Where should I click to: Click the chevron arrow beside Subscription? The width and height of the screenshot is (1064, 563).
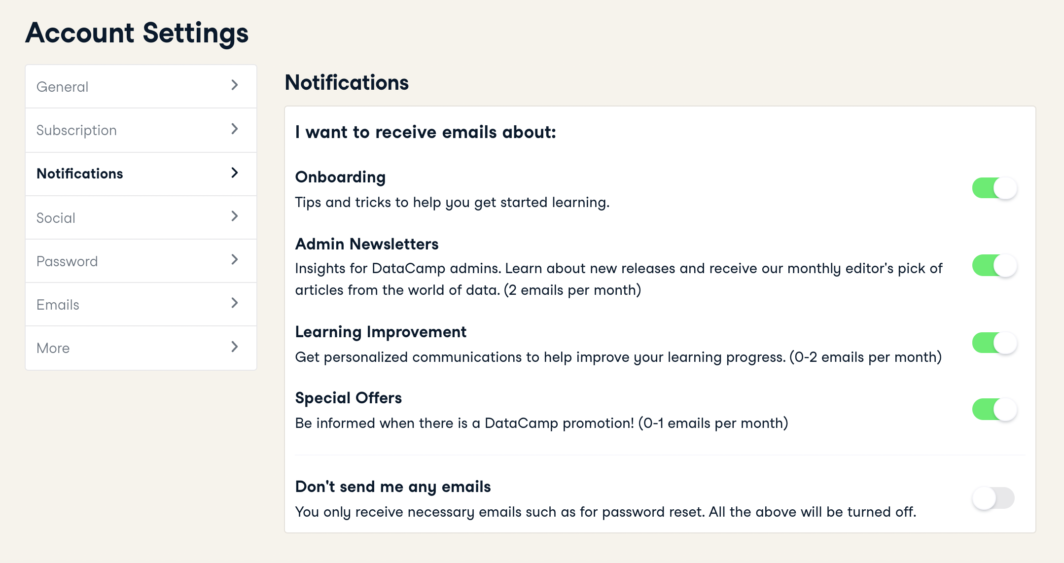(235, 129)
